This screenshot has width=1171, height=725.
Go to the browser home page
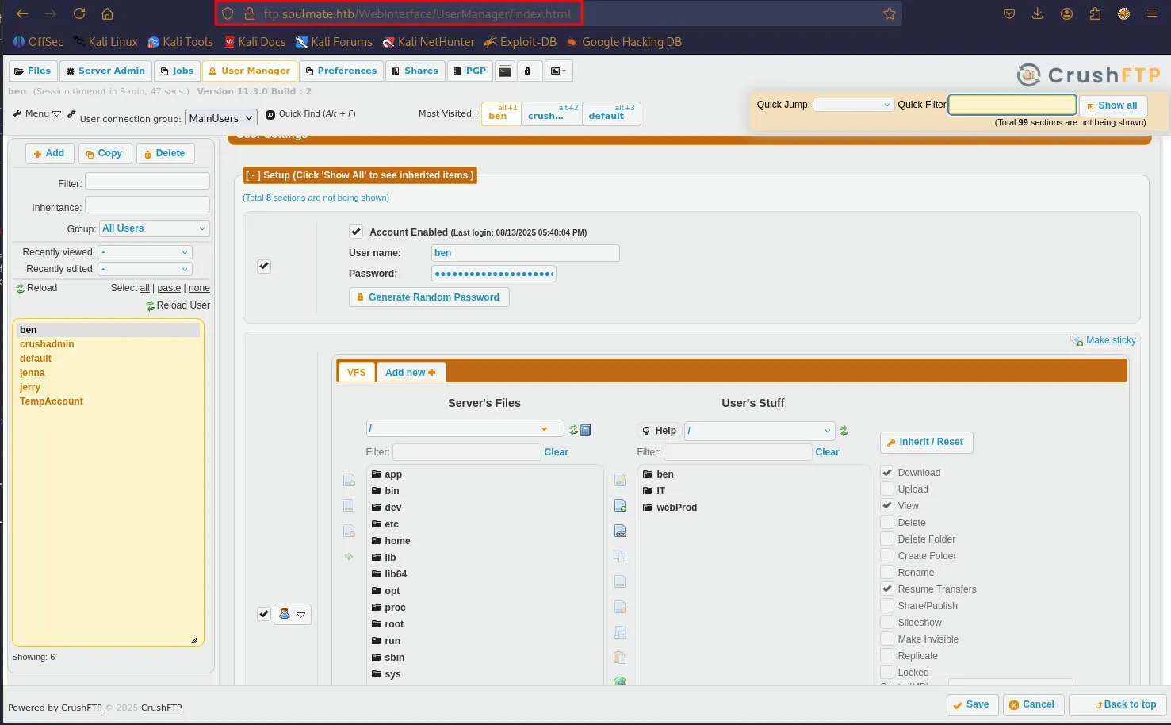(x=108, y=13)
